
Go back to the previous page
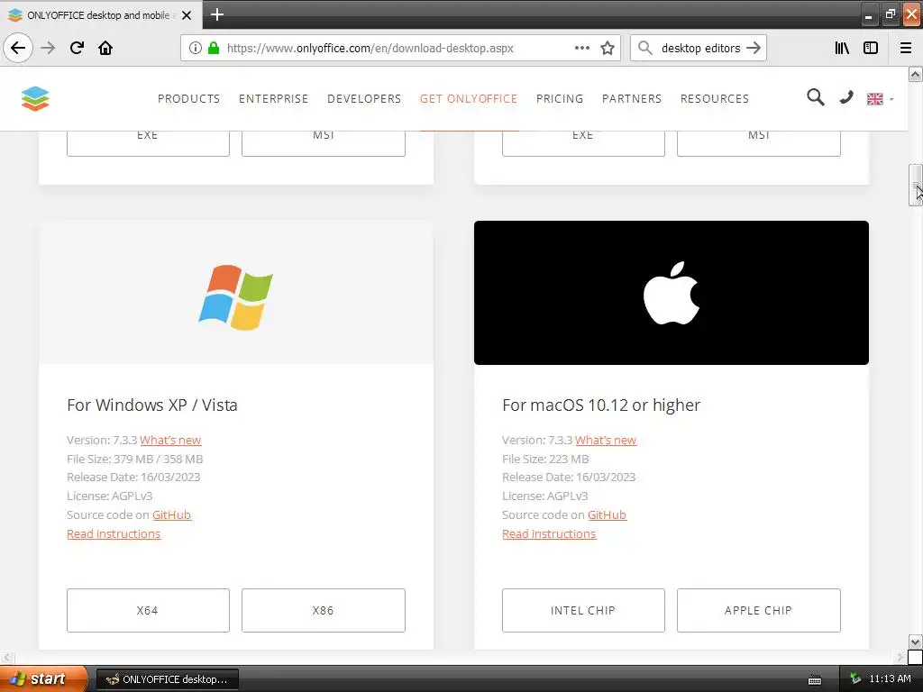point(18,48)
